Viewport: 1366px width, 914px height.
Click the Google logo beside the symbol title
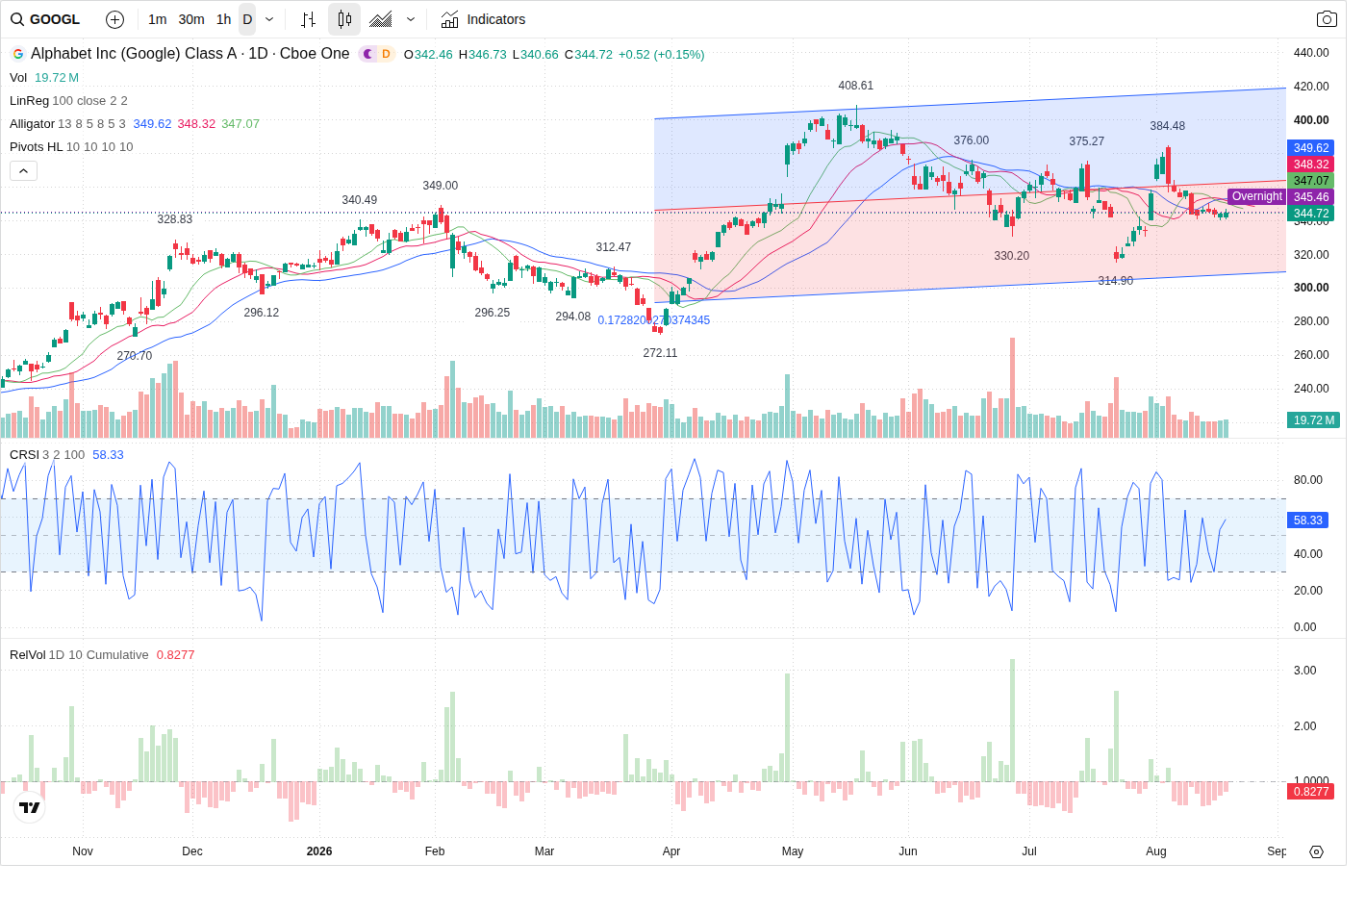[17, 54]
